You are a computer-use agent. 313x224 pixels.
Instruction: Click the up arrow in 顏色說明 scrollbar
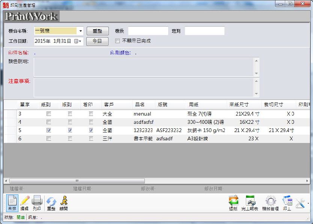(x=256, y=61)
